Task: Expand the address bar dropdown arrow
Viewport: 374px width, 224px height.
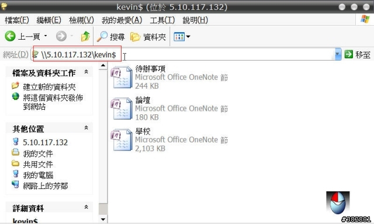Action: click(338, 54)
